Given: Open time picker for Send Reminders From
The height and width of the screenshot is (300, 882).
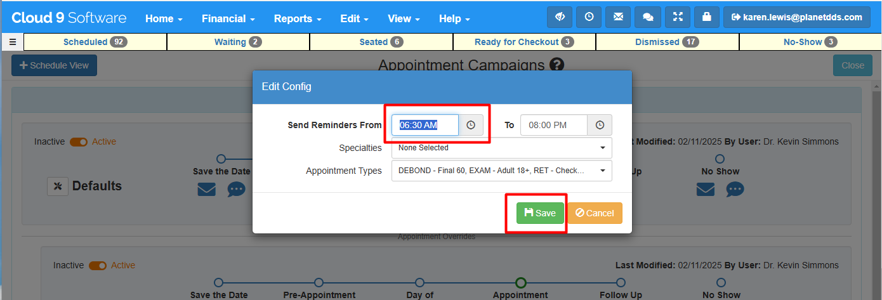Looking at the screenshot, I should point(471,125).
